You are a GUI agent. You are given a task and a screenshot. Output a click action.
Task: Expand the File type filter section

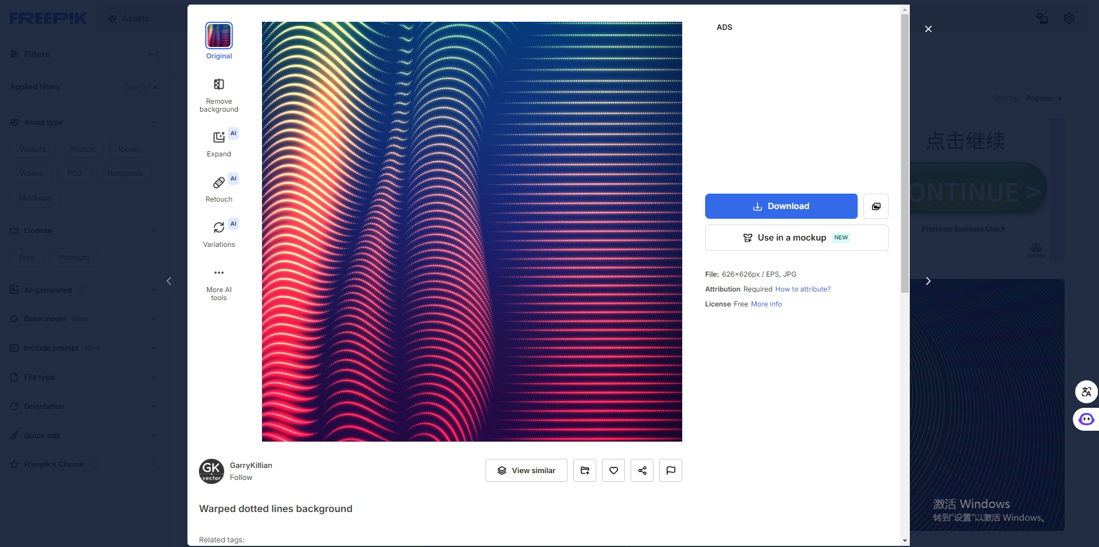(154, 377)
